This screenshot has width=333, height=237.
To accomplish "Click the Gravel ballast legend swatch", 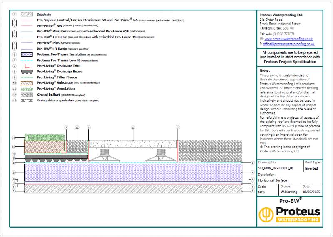I will pos(27,95).
